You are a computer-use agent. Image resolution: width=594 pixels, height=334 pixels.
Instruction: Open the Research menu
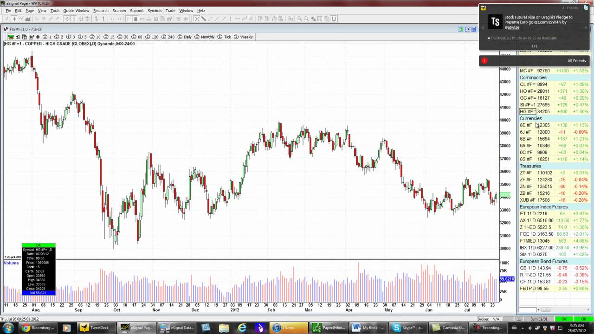click(101, 11)
